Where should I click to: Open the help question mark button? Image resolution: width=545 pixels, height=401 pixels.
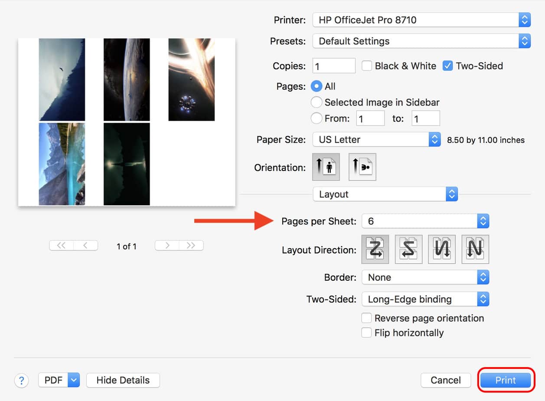22,381
